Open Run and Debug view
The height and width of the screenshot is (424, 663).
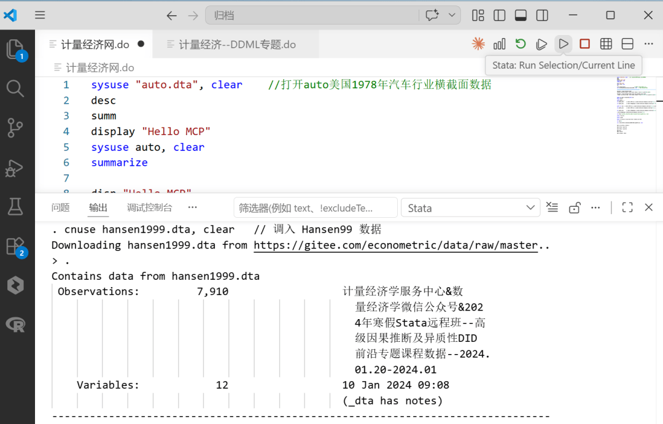pos(14,168)
